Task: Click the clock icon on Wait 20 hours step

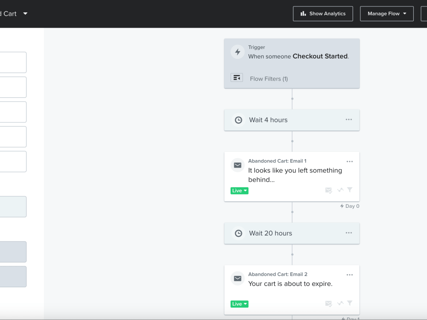Action: [x=238, y=233]
